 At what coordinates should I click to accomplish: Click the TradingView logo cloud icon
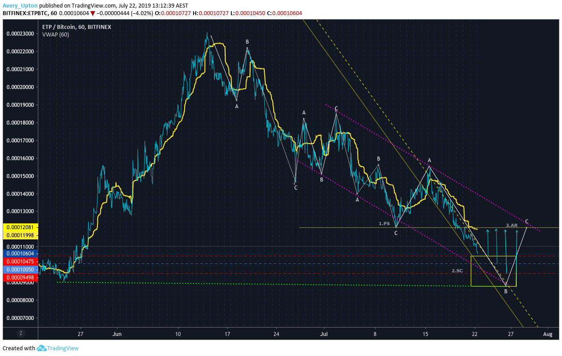42,348
